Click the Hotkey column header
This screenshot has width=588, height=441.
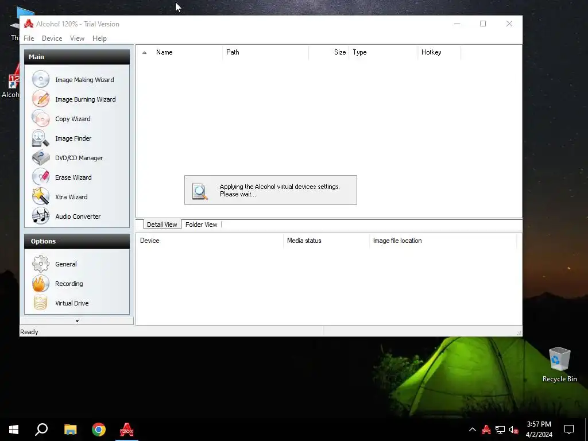(439, 52)
